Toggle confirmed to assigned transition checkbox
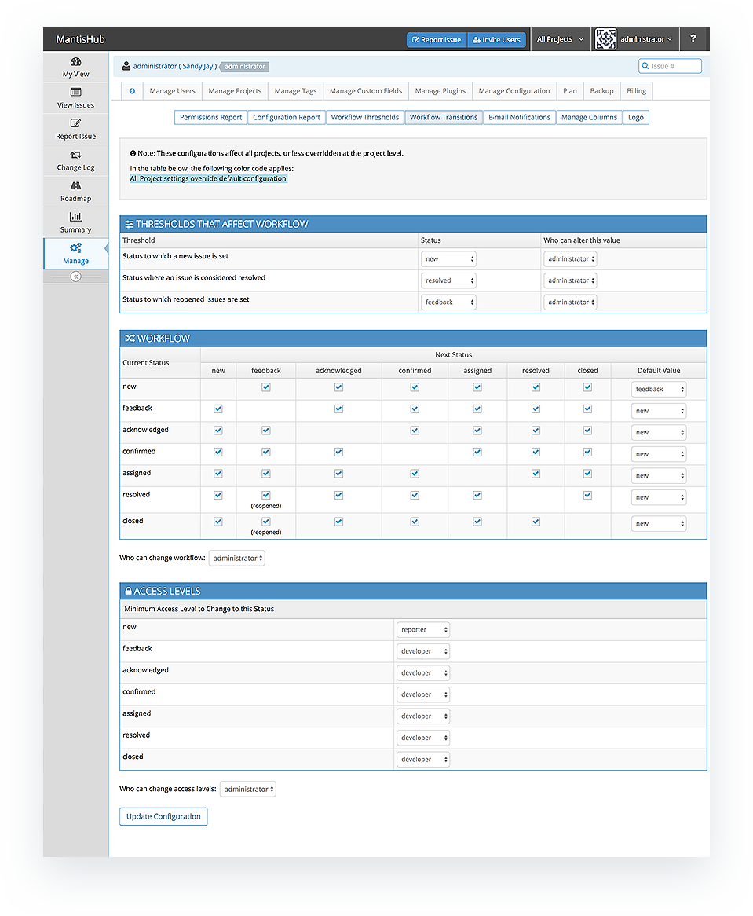This screenshot has width=753, height=916. (x=477, y=453)
